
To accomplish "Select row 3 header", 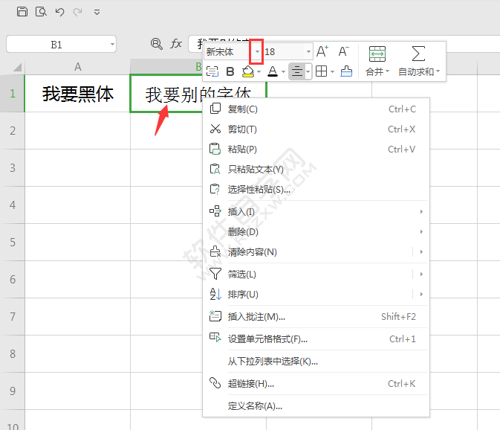I will pos(13,168).
